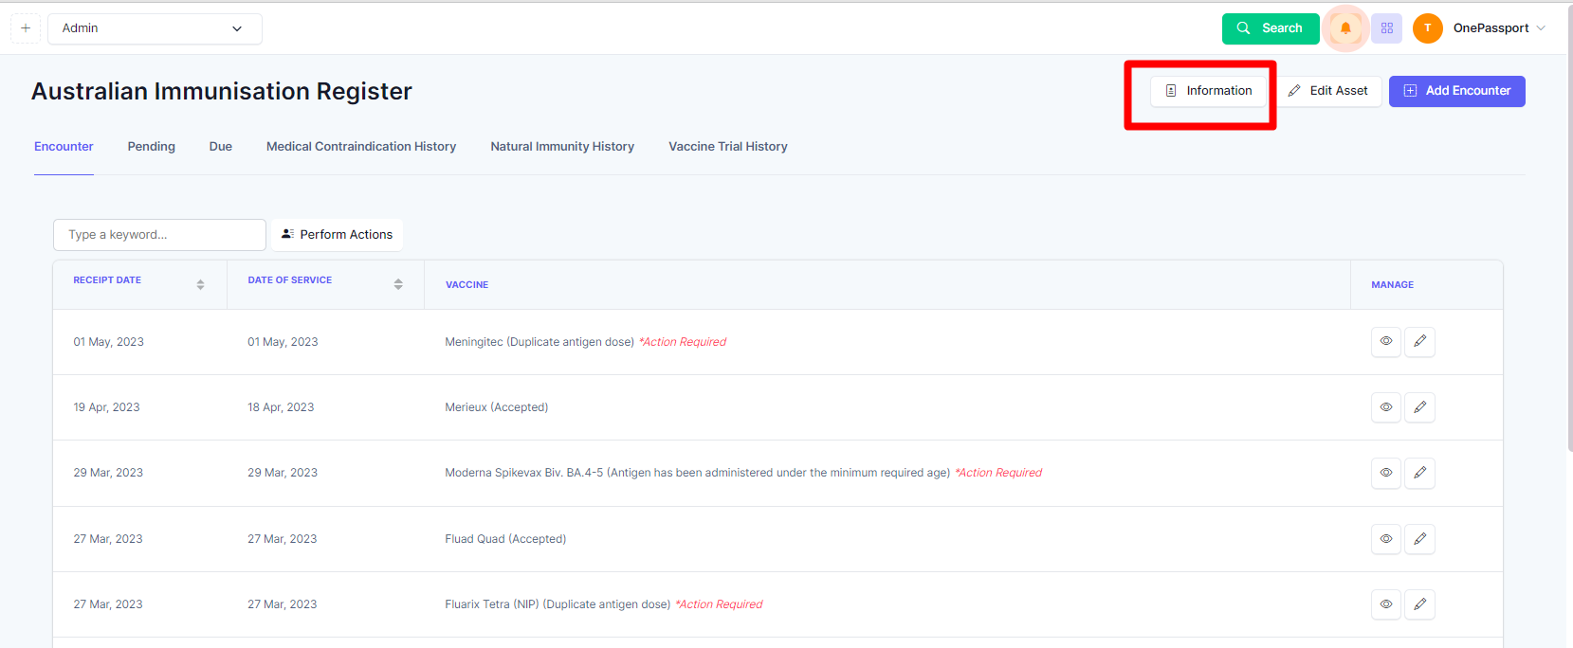View the Moderna Spikevax encounter eye icon
Screen dimensions: 1573x648
(1386, 473)
